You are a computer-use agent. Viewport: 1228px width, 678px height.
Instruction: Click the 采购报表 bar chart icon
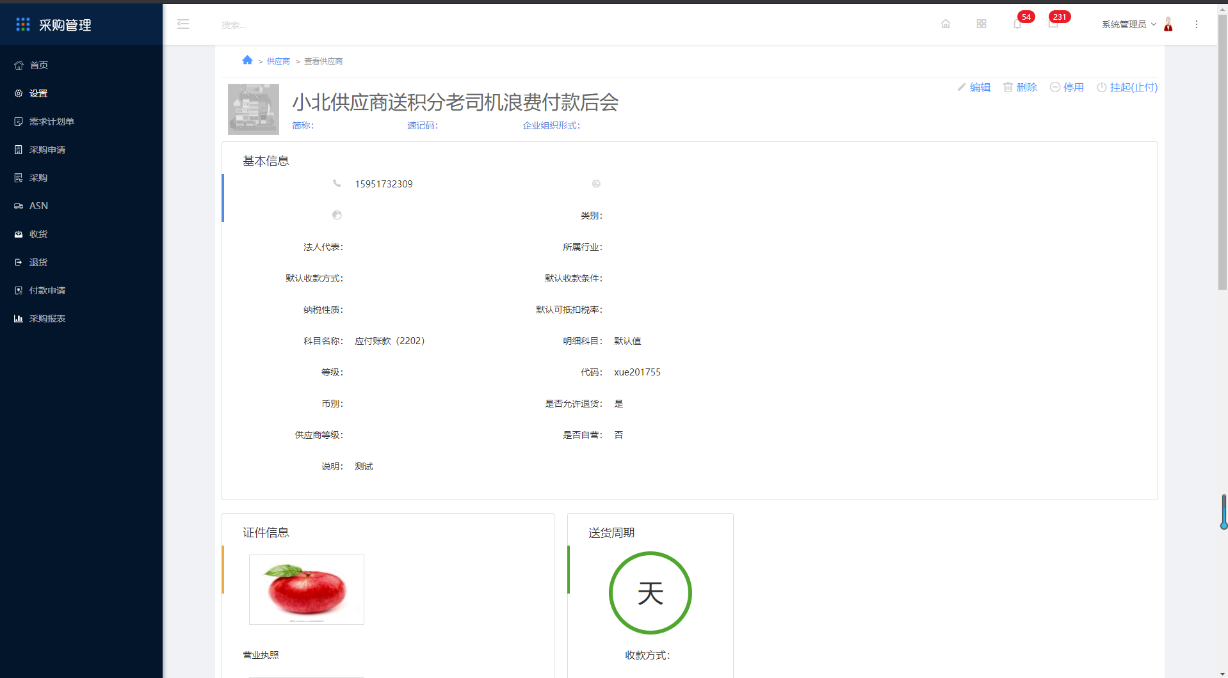(x=19, y=319)
